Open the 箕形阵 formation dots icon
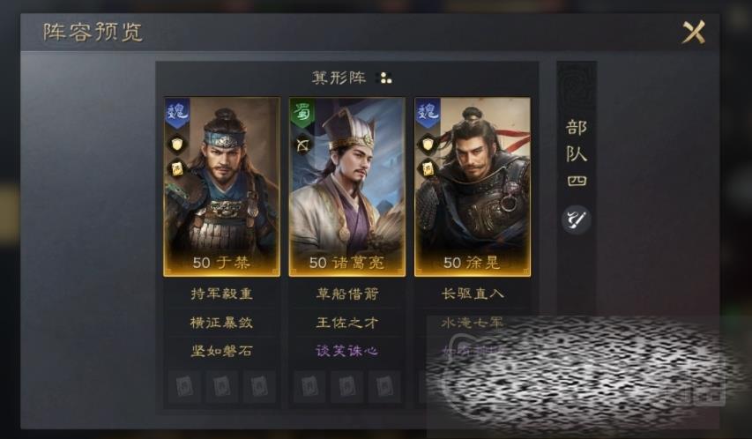 pos(385,78)
